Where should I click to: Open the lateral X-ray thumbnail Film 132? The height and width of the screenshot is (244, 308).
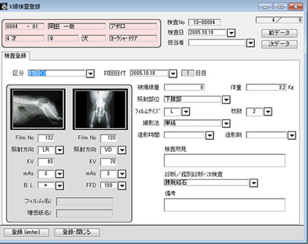(38, 109)
